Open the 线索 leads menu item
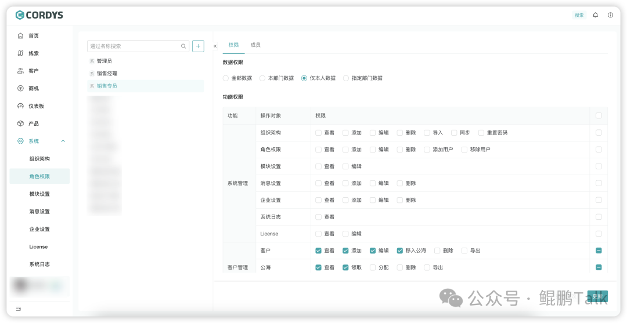 click(x=39, y=53)
